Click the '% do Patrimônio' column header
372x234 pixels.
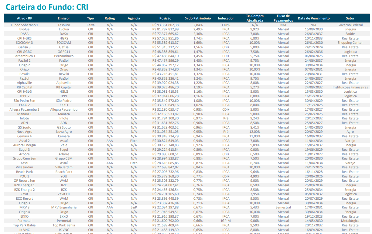pyautogui.click(x=198, y=18)
